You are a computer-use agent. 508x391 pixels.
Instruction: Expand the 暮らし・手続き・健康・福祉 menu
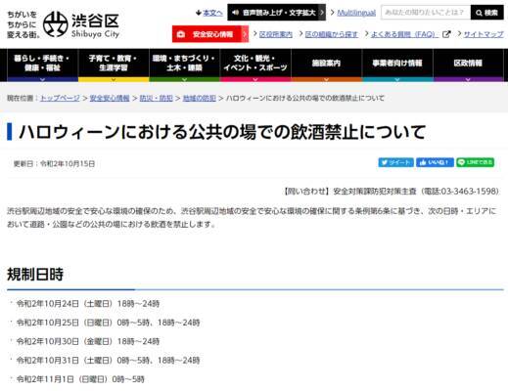point(42,65)
